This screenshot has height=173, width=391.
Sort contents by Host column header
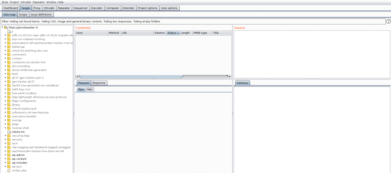point(92,33)
